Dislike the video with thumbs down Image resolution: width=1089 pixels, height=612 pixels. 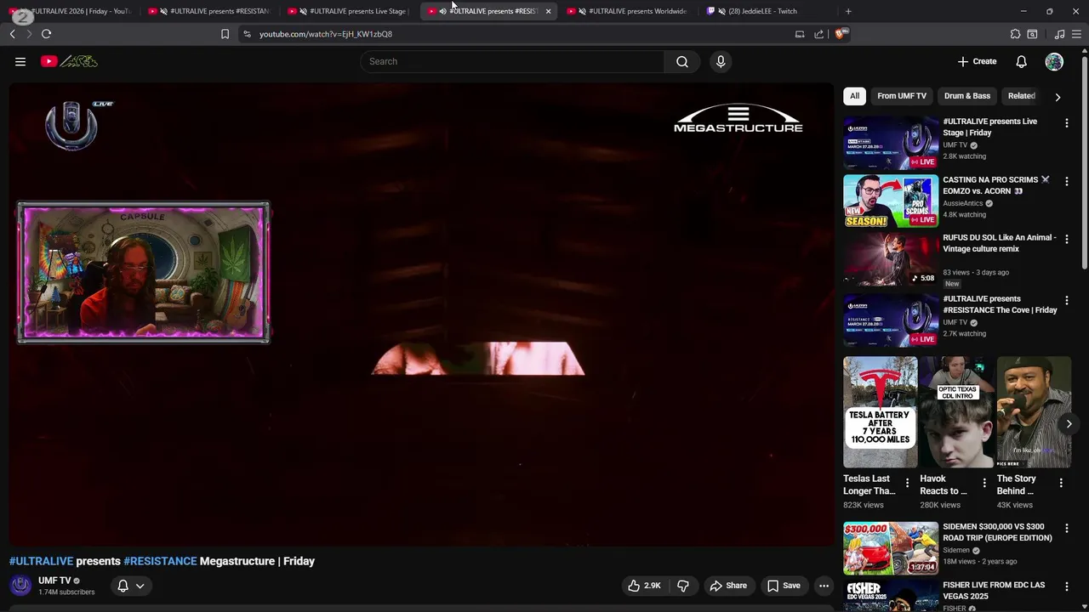point(682,586)
